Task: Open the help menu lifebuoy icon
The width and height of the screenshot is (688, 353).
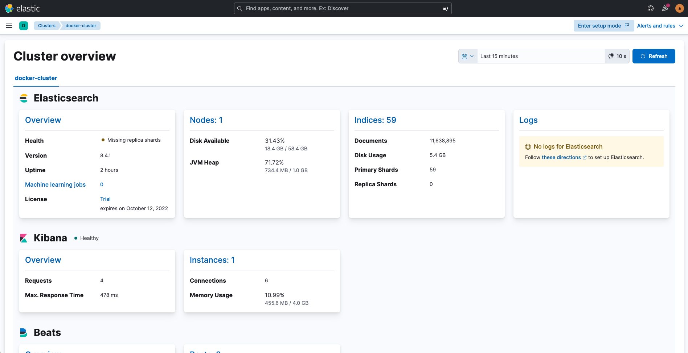Action: [x=651, y=8]
